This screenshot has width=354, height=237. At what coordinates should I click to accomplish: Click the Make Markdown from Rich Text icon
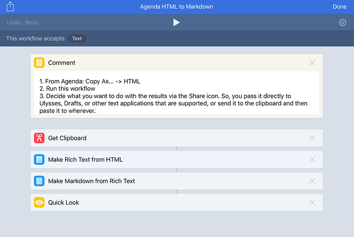[39, 181]
